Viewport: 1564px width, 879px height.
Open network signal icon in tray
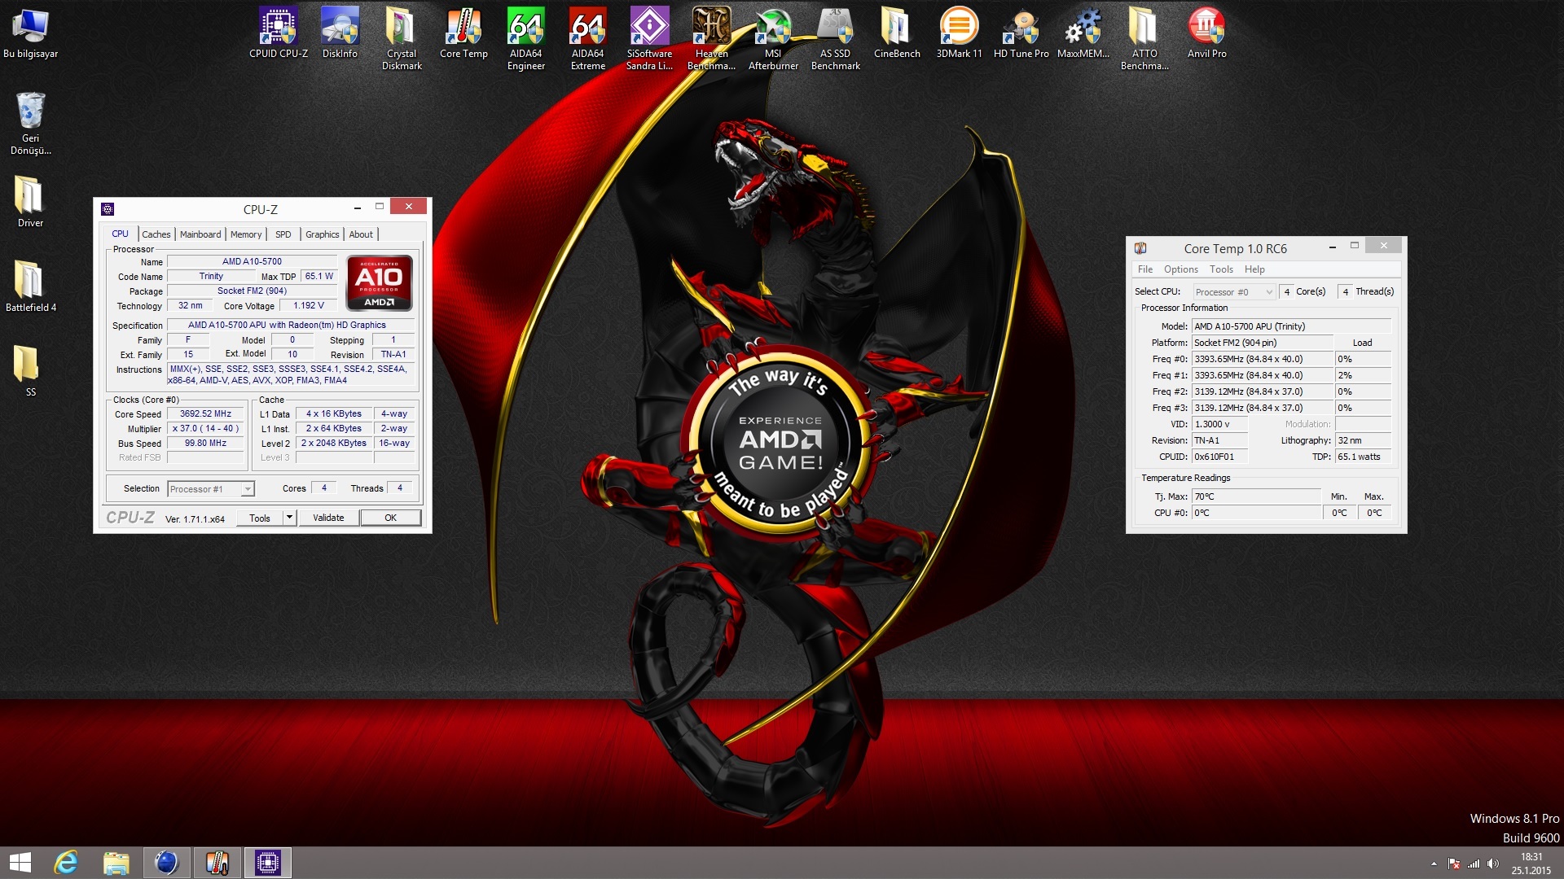click(1473, 864)
